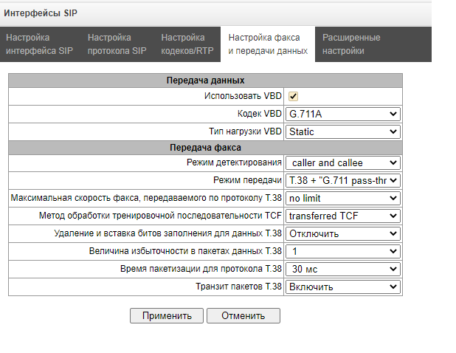Select the T.38 redundancy value dropdown
The width and height of the screenshot is (456, 353).
point(343,251)
